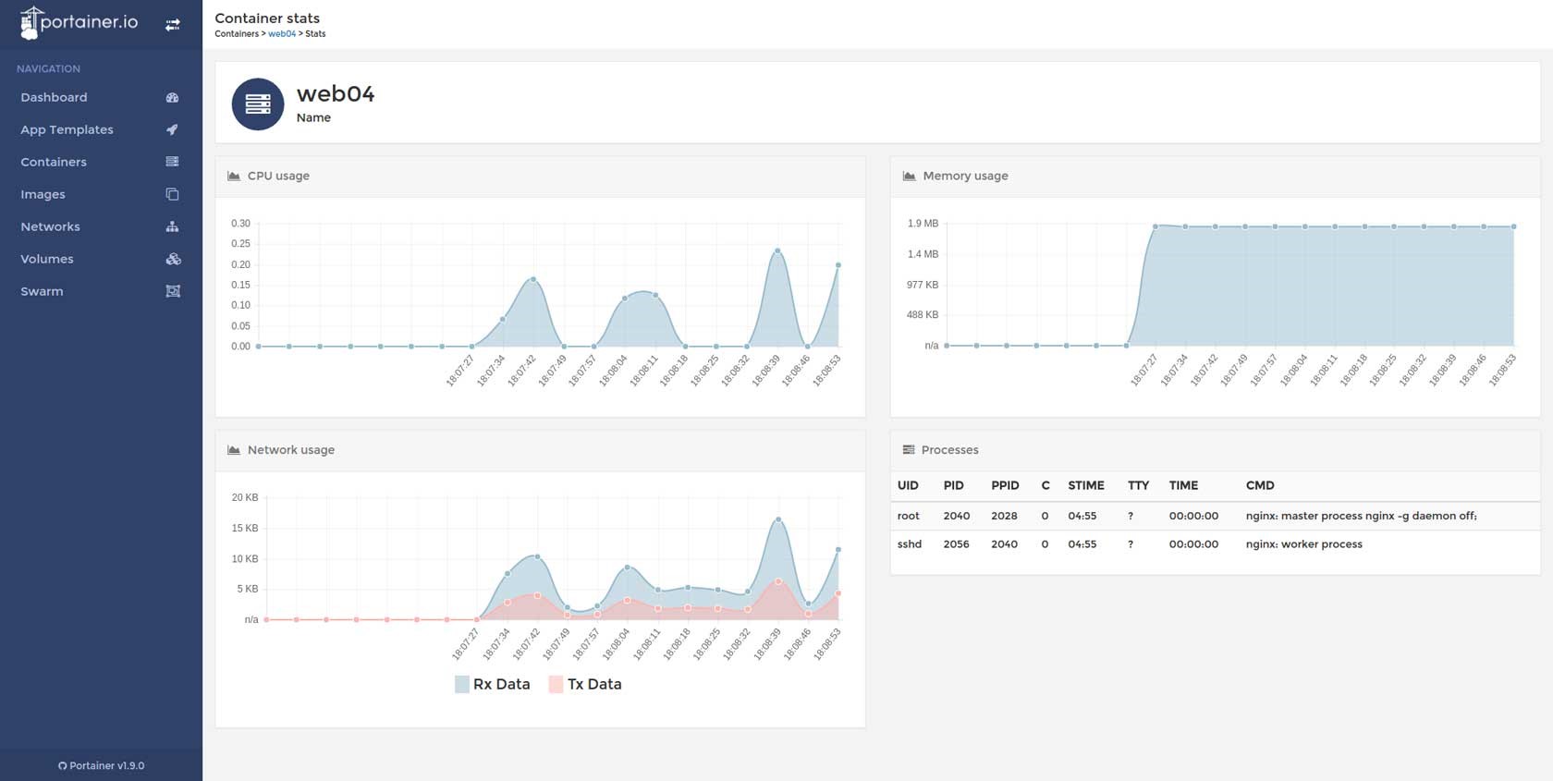The image size is (1553, 781).
Task: Click the Dashboard gauge icon in sidebar
Action: pos(172,98)
